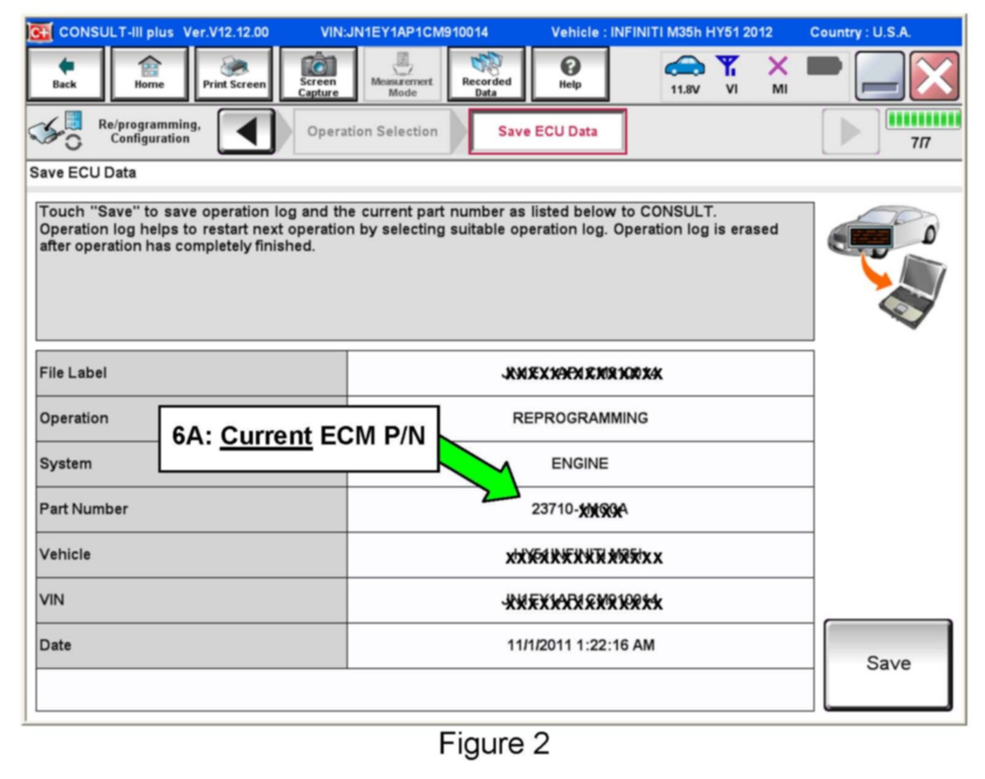Click the Part Number value field

coord(579,510)
